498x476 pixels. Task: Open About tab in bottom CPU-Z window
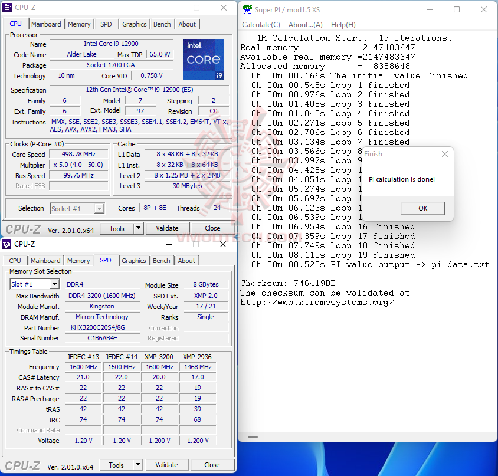[186, 261]
